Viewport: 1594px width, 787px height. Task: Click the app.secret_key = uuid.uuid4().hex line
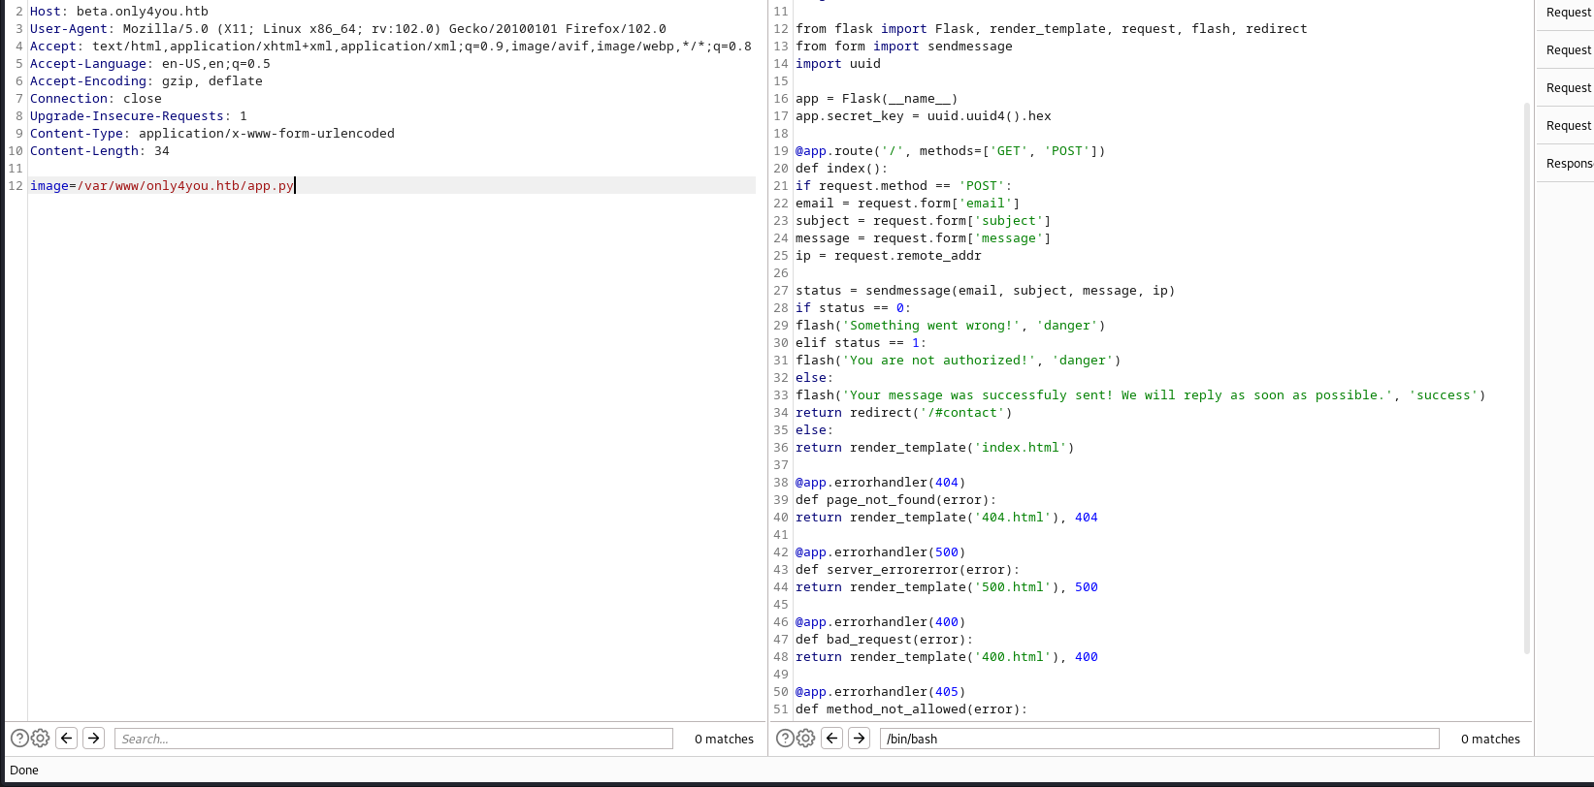point(924,116)
